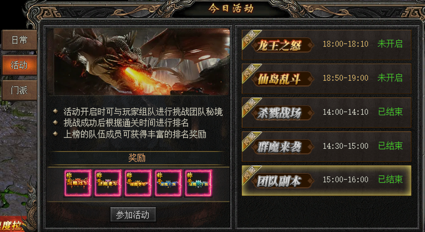Choose the 群魔来袭 activity entry

(x=327, y=147)
